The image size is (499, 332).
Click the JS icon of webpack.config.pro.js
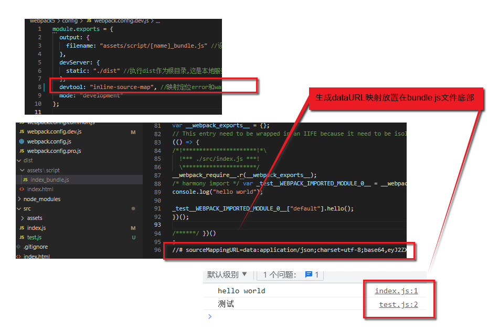(22, 151)
